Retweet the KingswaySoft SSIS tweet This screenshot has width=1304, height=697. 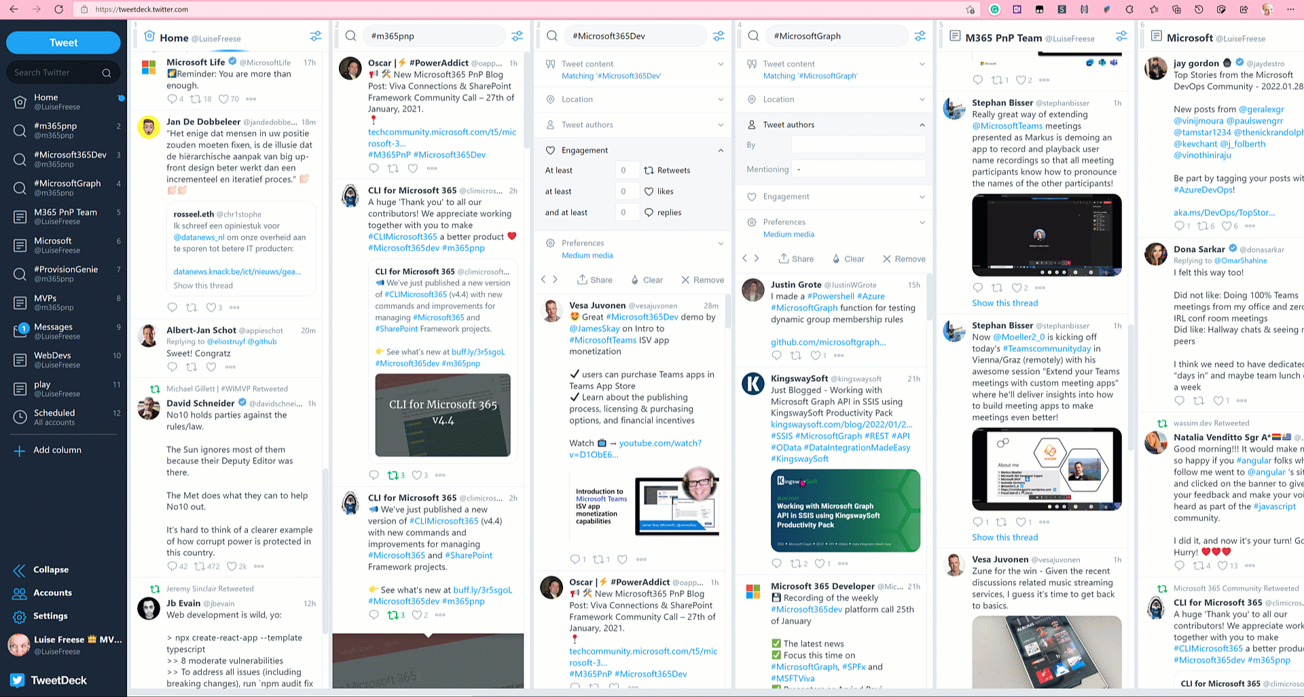pos(795,564)
